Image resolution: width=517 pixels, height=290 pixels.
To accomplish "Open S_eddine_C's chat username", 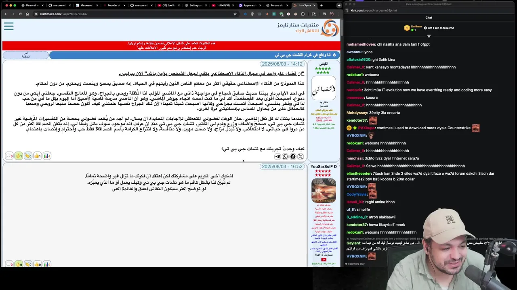I will [x=357, y=217].
